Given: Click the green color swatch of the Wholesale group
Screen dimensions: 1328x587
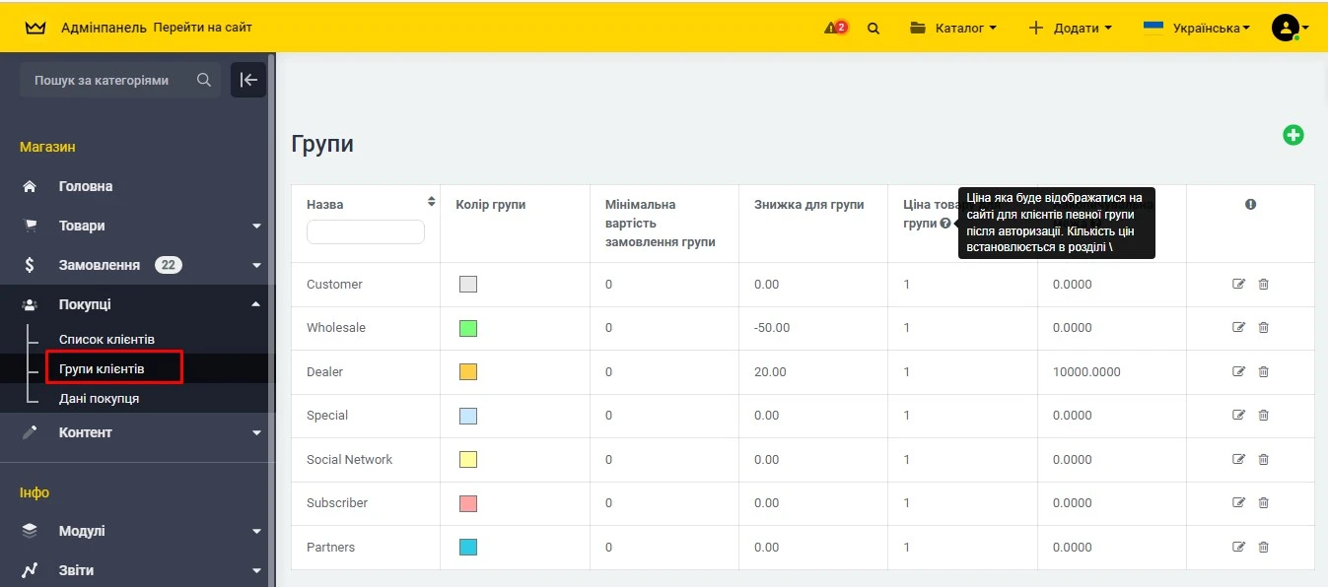Looking at the screenshot, I should pyautogui.click(x=467, y=327).
